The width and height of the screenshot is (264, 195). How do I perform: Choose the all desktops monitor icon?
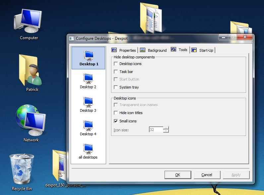88,149
